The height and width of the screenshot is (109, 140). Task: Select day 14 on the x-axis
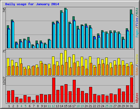[x=62, y=106]
